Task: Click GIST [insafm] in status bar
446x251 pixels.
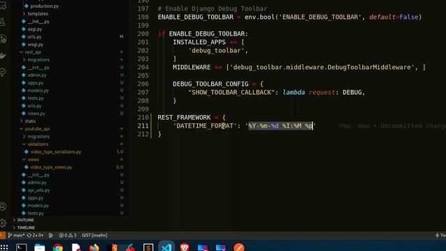Action: click(95, 236)
